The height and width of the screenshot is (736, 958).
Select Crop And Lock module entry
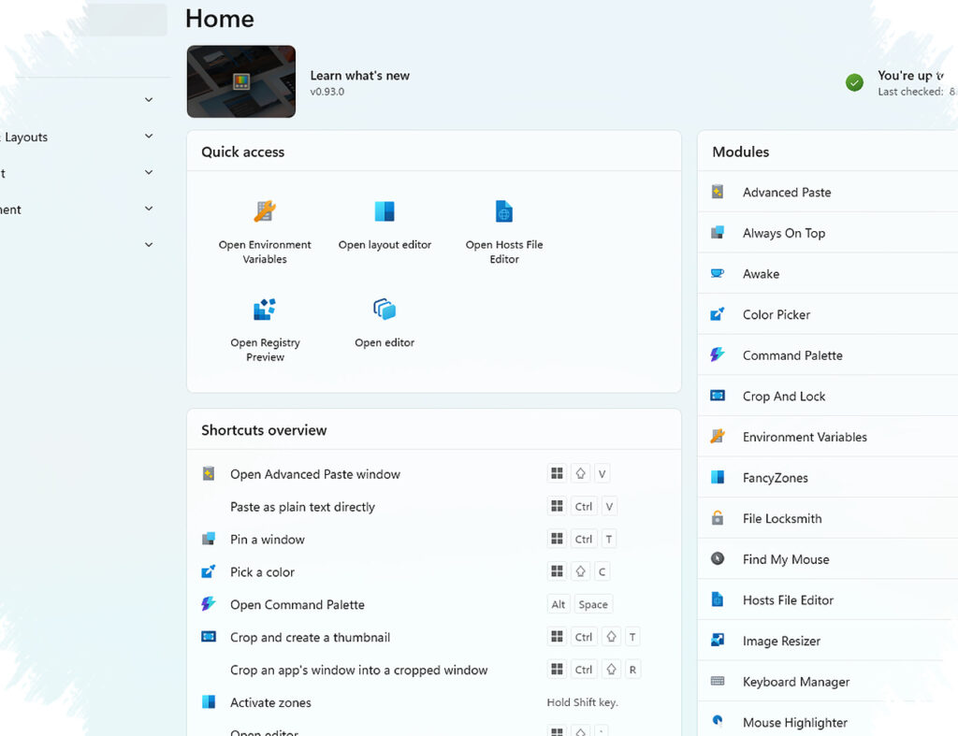[x=828, y=396]
